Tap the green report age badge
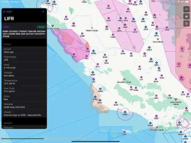This screenshot has width=191, height=143. 41,27
